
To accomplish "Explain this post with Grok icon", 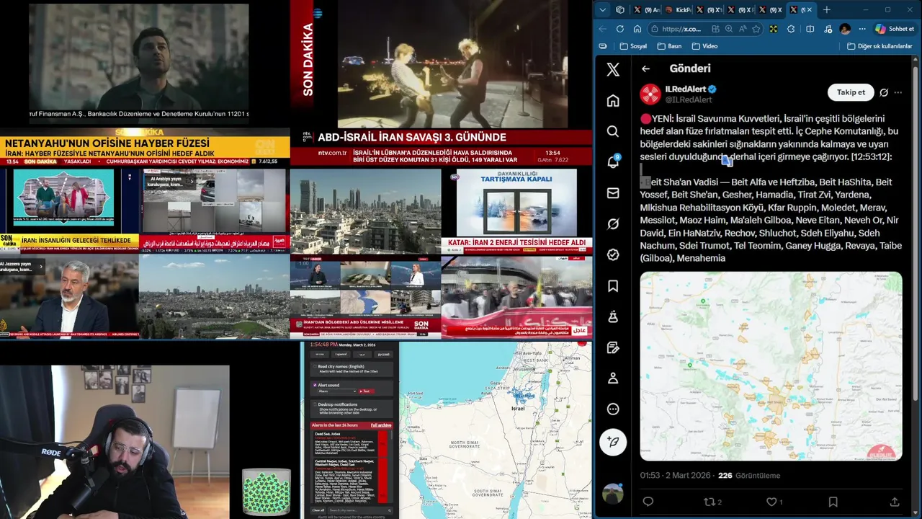I will click(884, 92).
